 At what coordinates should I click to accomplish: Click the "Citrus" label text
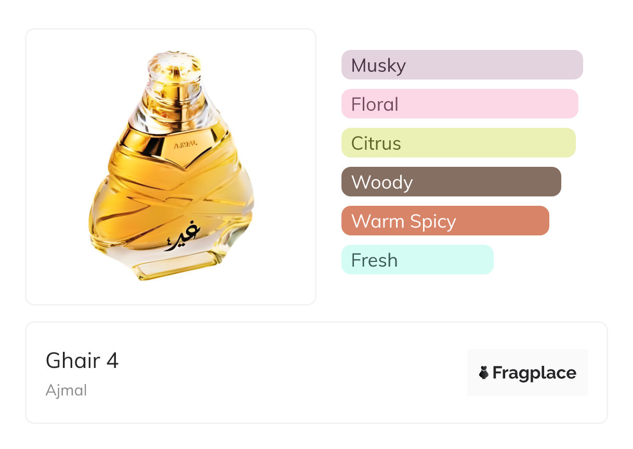click(376, 143)
